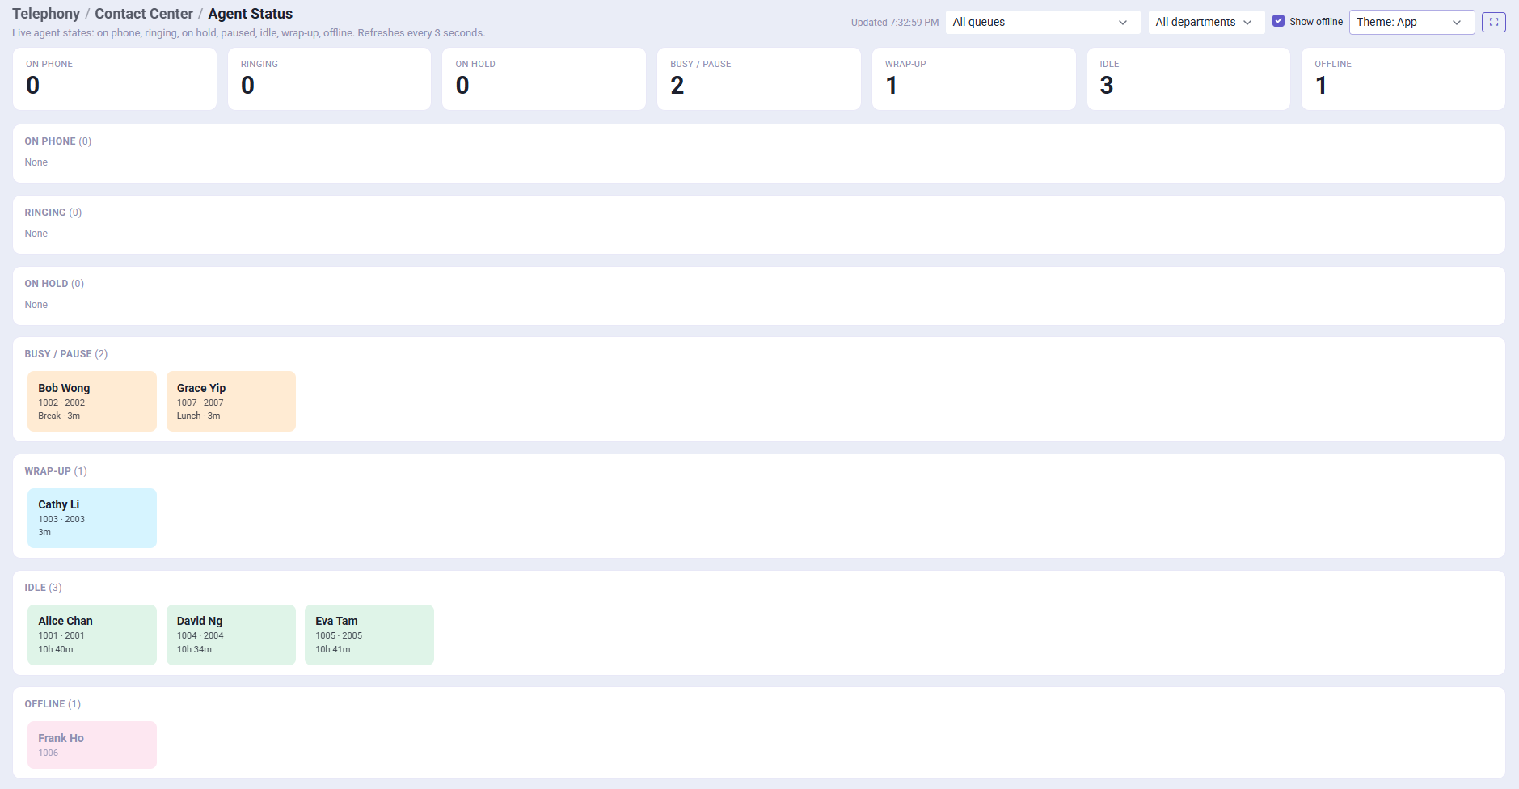Click the ON HOLD (0) section header
The image size is (1519, 789).
tap(54, 284)
